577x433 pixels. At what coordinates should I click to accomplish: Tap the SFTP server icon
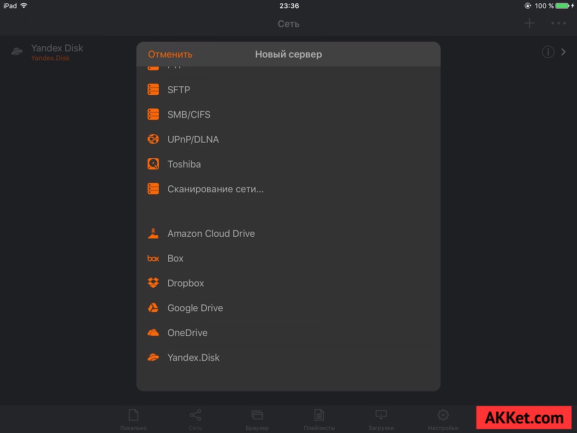(x=153, y=89)
